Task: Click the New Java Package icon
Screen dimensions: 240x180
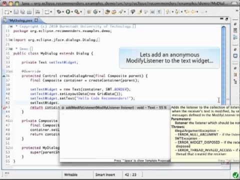Action: [x=89, y=11]
